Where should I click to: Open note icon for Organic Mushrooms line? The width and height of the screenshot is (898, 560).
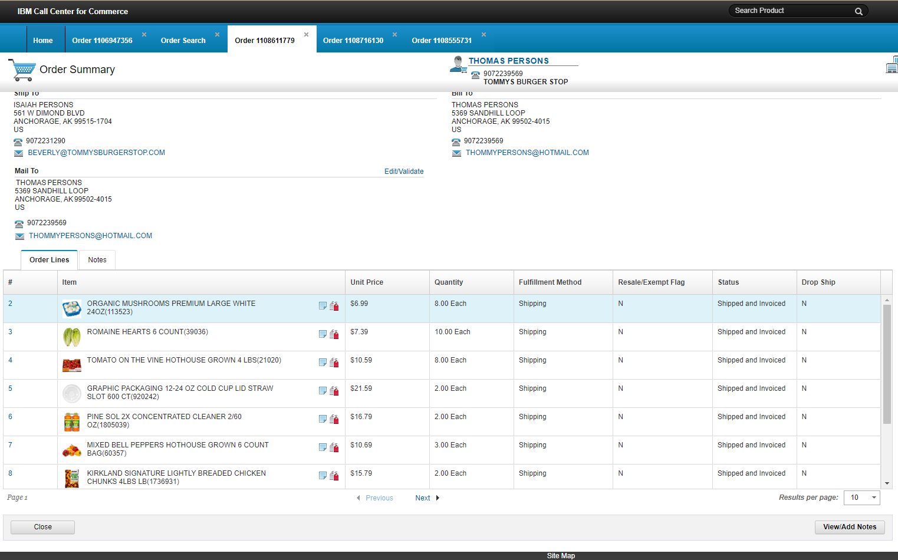323,306
